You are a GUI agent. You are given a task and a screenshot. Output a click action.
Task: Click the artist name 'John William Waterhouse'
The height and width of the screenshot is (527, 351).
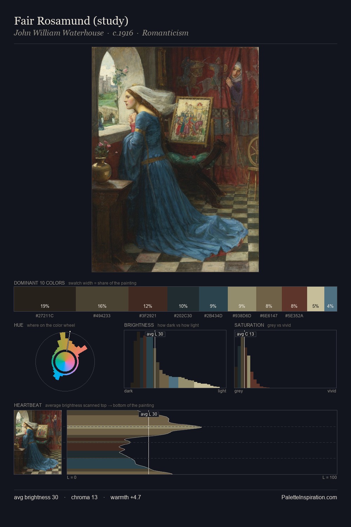pos(59,33)
